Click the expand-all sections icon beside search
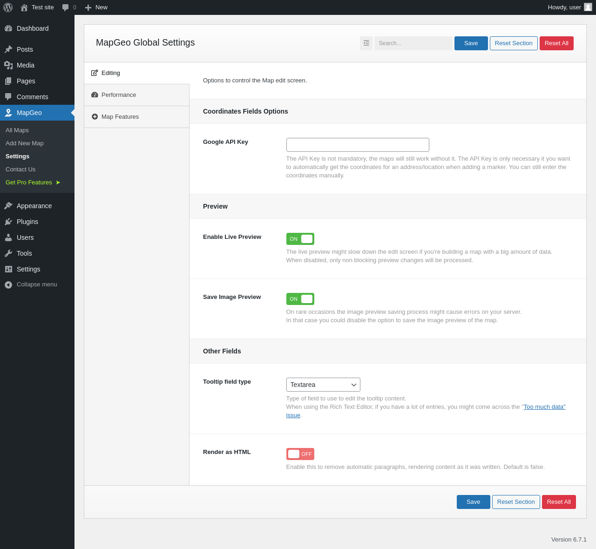The height and width of the screenshot is (549, 596). coord(366,43)
